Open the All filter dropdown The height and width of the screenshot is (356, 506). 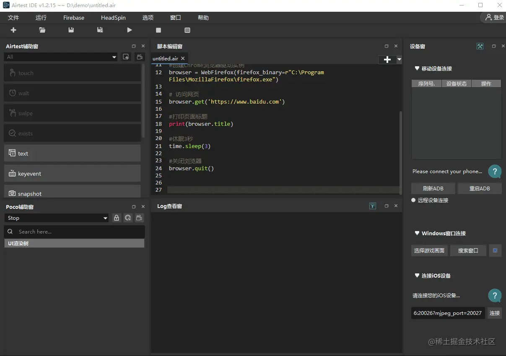tap(61, 57)
